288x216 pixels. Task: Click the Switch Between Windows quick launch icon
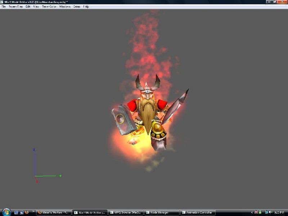point(22,212)
